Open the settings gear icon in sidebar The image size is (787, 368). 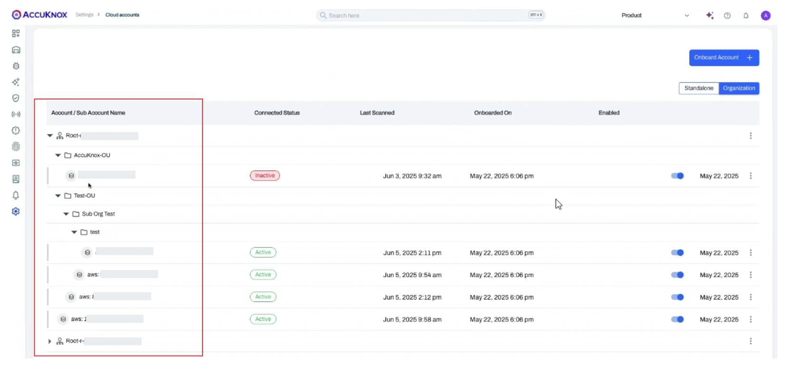click(x=16, y=211)
